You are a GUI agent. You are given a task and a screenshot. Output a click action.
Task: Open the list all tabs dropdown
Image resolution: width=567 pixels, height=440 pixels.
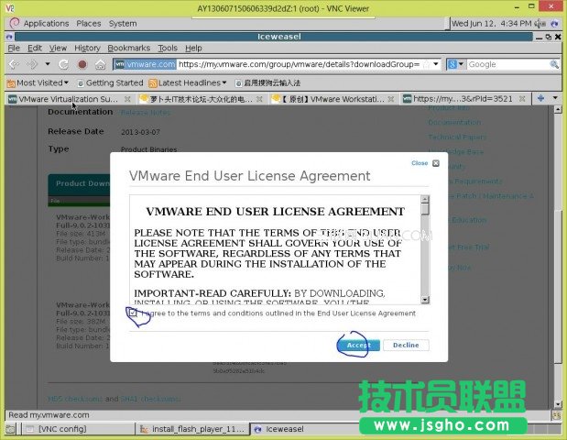555,98
